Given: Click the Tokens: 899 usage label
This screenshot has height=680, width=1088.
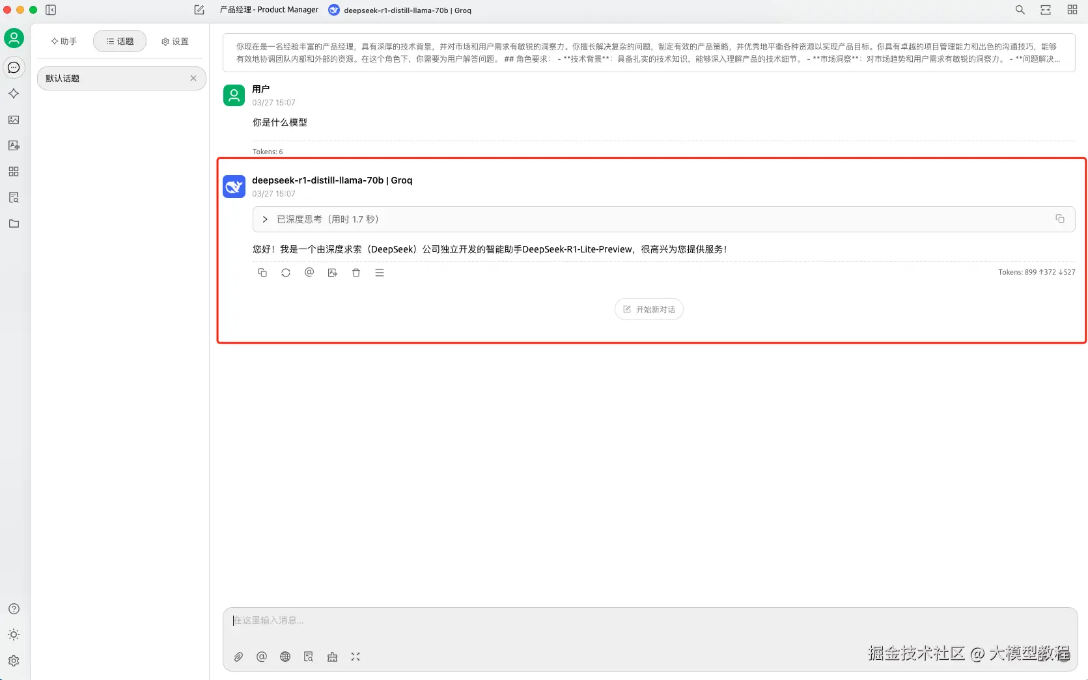Looking at the screenshot, I should (1037, 273).
